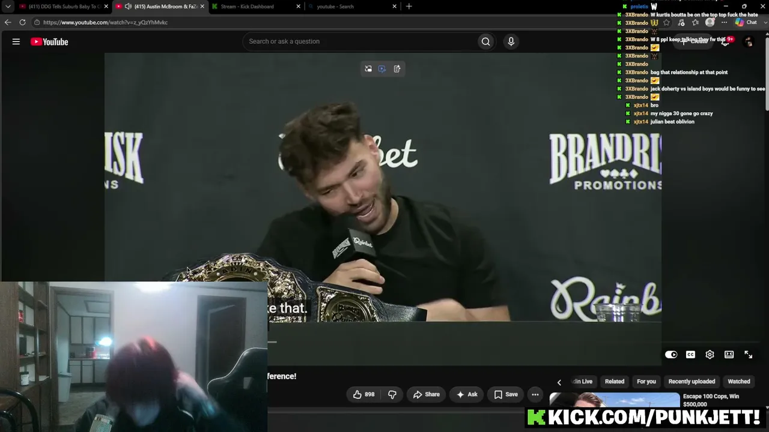Open the player settings gear
This screenshot has width=769, height=432.
[x=710, y=355]
